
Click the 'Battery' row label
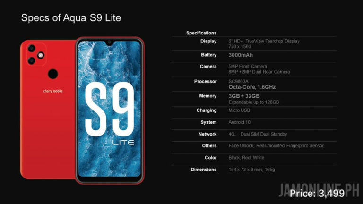[x=208, y=55]
